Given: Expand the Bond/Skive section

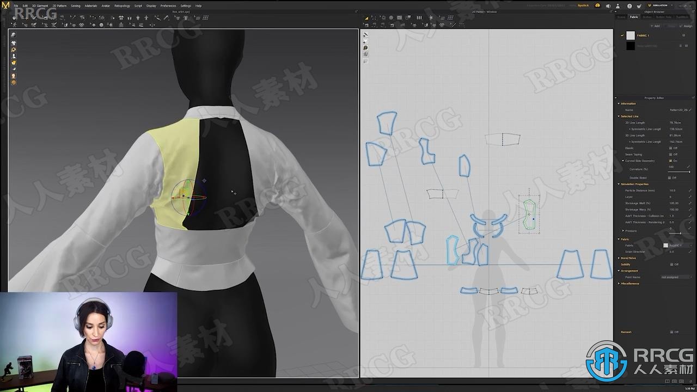Looking at the screenshot, I should click(x=619, y=258).
